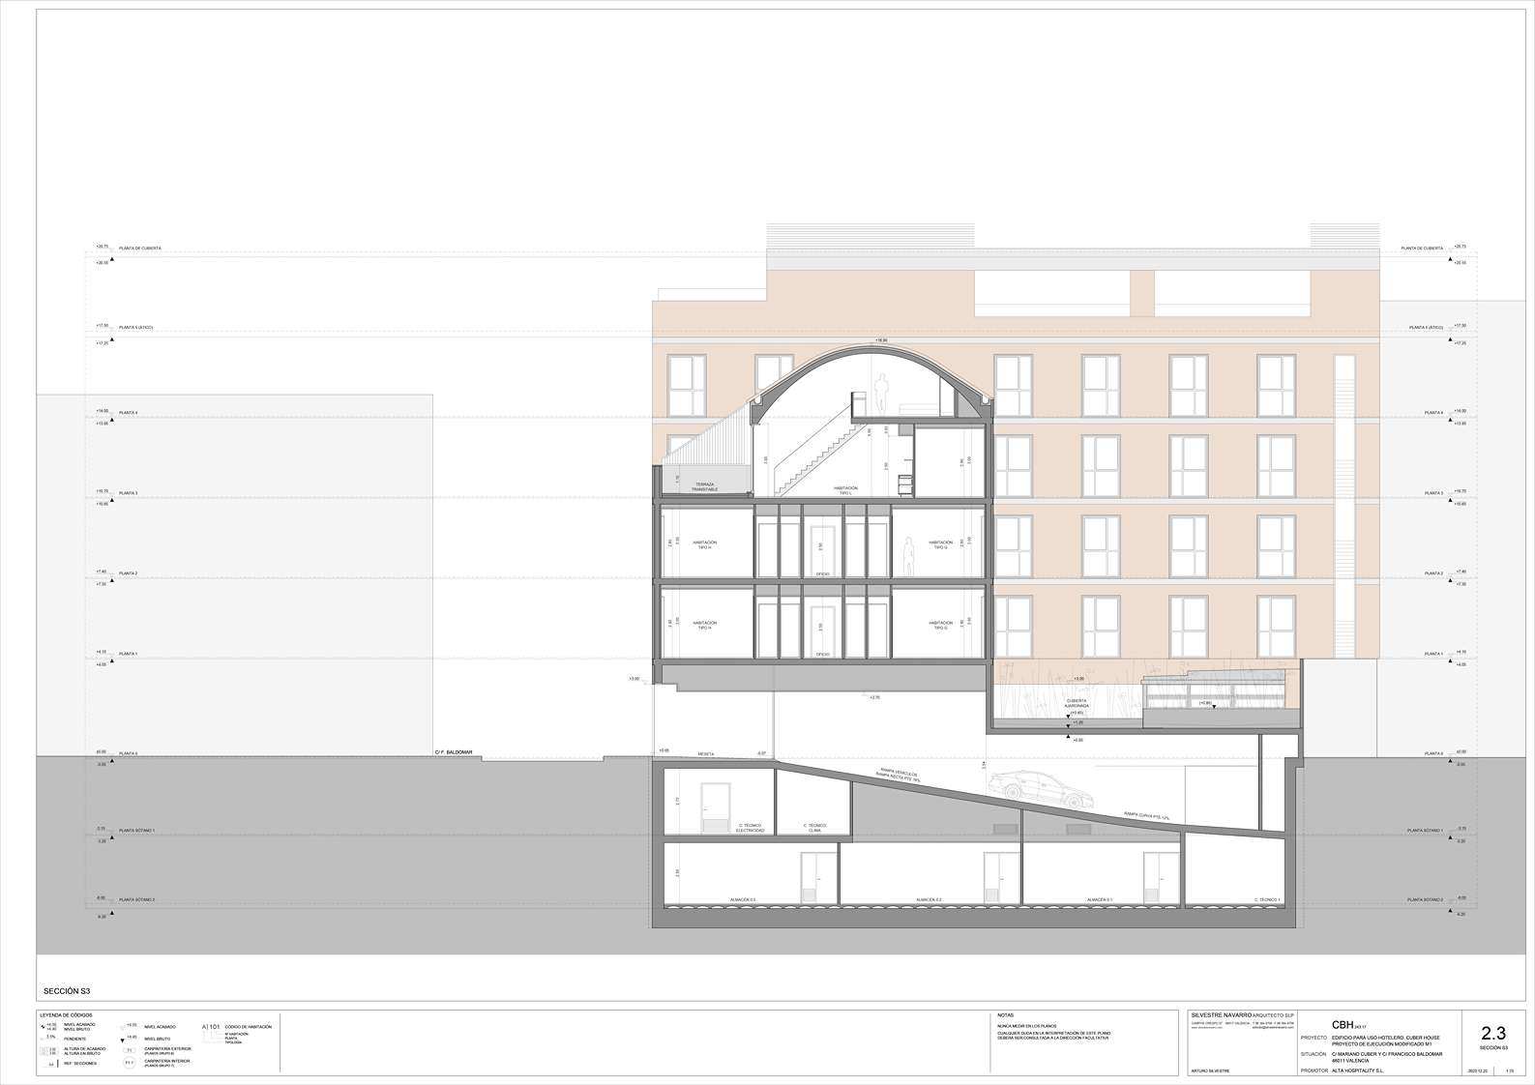The width and height of the screenshot is (1535, 1085).
Task: Click the Planta de Cubierta label on left
Action: [x=140, y=249]
